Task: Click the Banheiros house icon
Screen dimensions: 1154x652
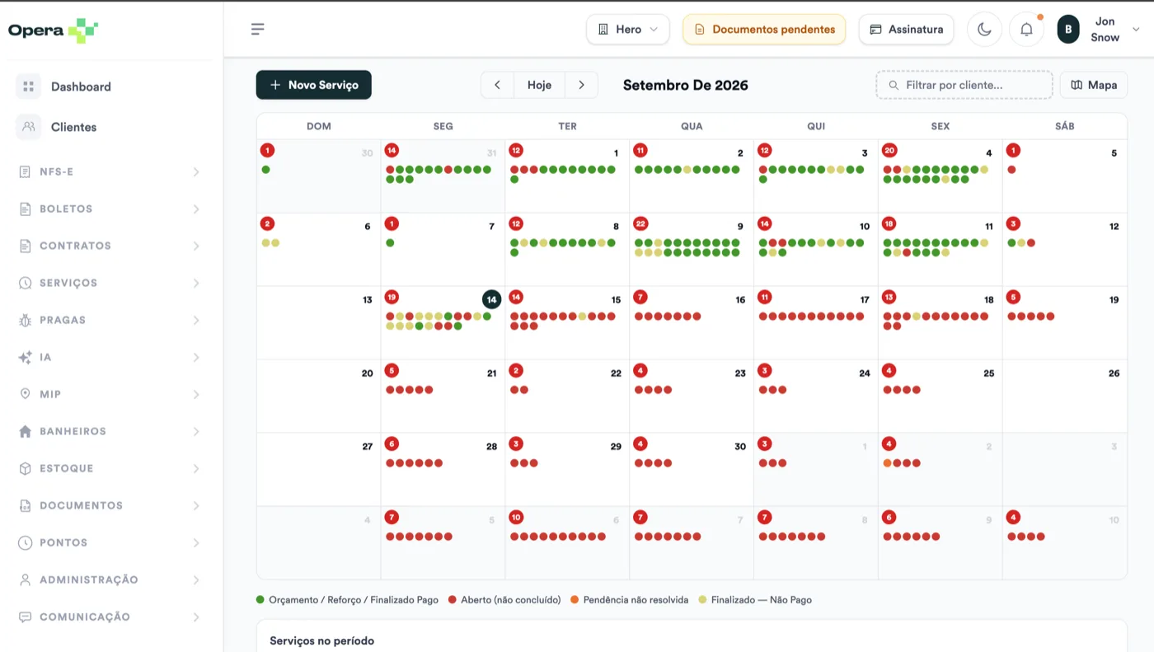Action: tap(25, 432)
